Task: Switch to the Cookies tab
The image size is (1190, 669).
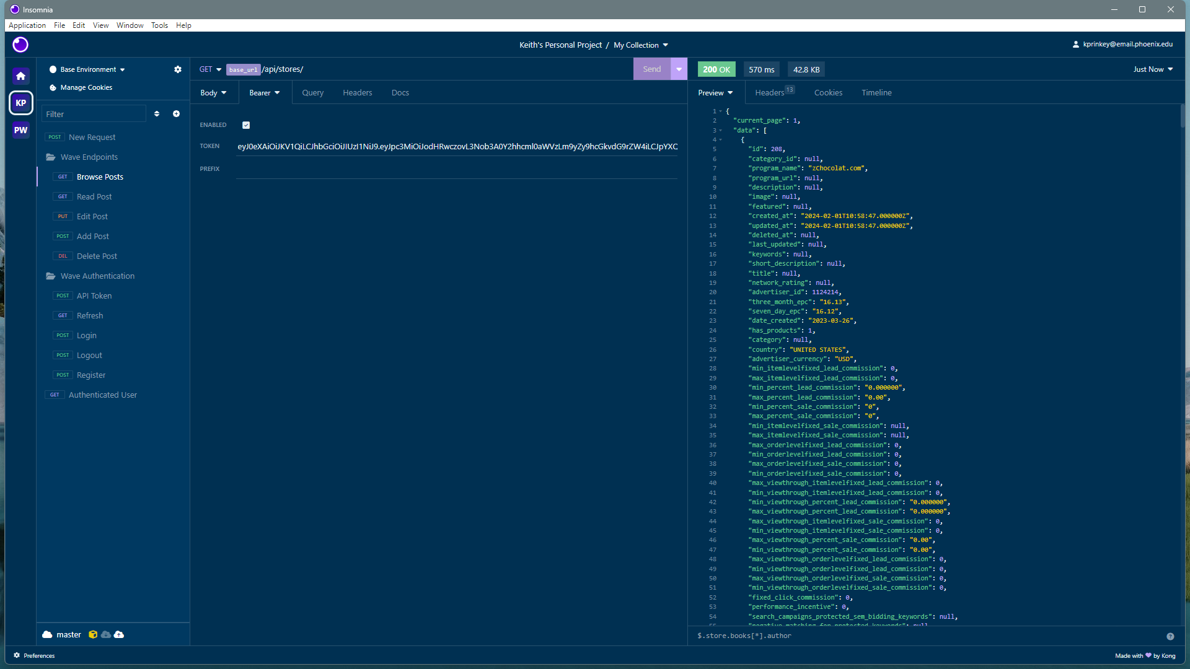Action: coord(828,93)
